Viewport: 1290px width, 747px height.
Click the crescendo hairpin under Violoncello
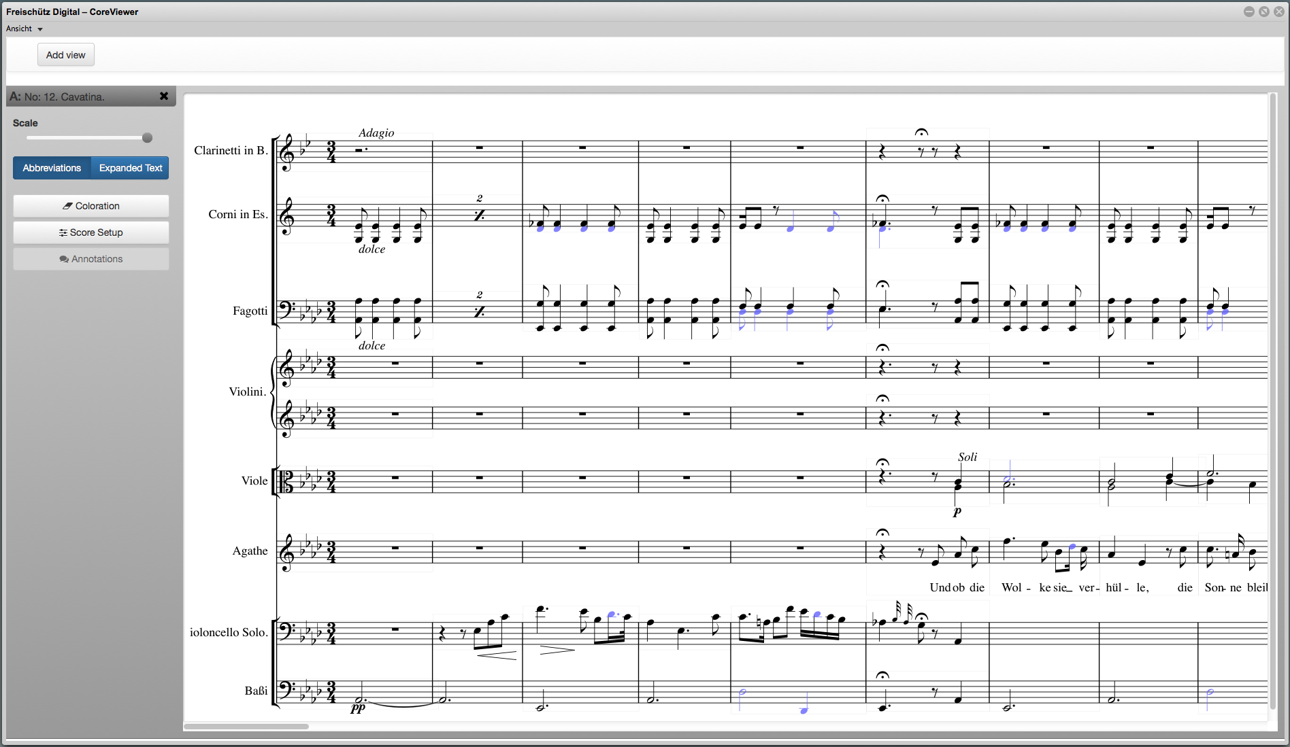(x=495, y=655)
